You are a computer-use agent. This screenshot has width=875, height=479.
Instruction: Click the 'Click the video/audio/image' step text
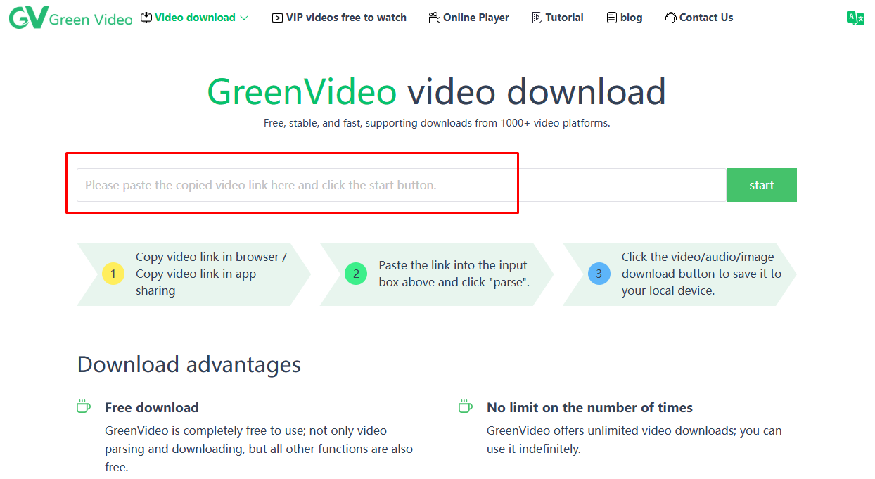click(701, 274)
